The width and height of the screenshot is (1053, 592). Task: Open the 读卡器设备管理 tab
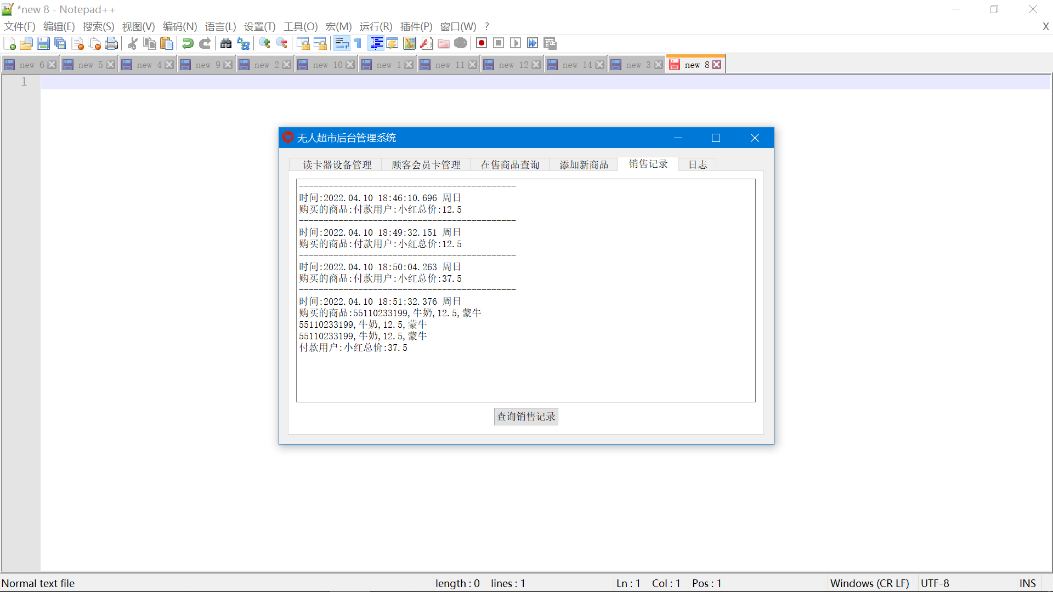click(x=337, y=165)
